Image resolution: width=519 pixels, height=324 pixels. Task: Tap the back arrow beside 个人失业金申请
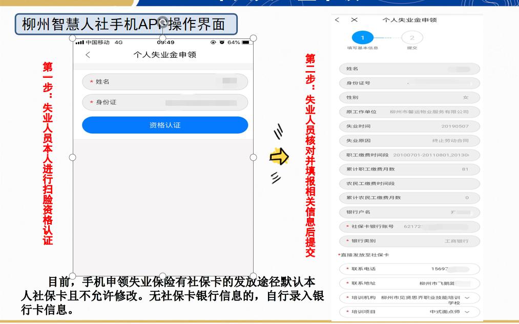pos(88,55)
